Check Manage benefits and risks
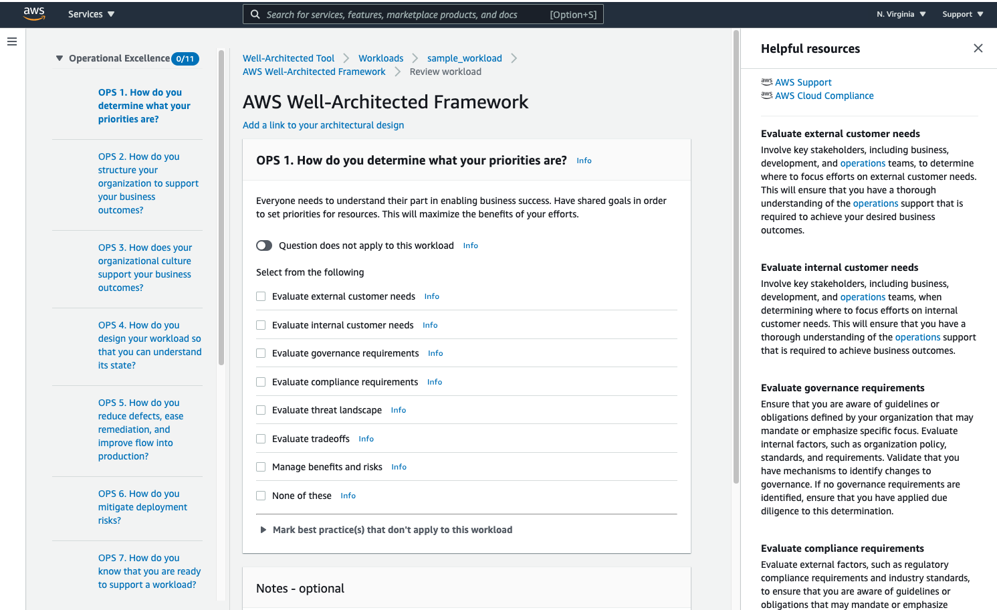997x610 pixels. pyautogui.click(x=261, y=467)
